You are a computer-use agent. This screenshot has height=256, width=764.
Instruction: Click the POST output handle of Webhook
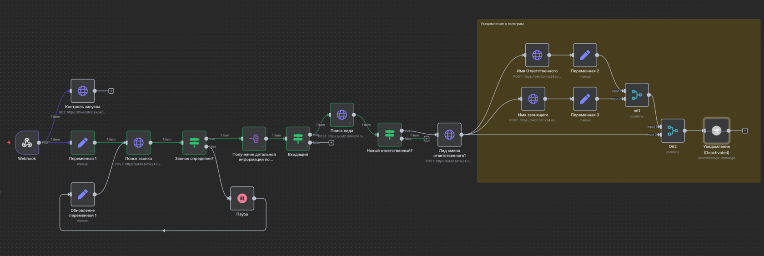(x=39, y=143)
